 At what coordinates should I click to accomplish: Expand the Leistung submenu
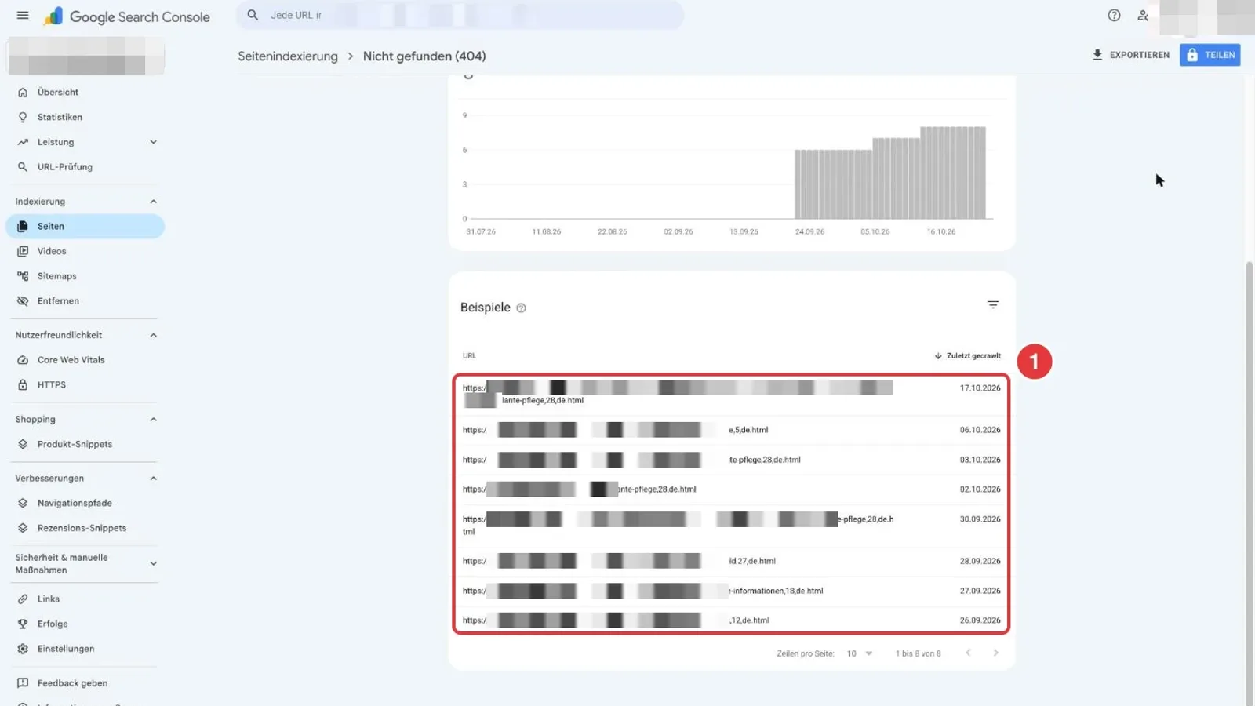coord(154,142)
